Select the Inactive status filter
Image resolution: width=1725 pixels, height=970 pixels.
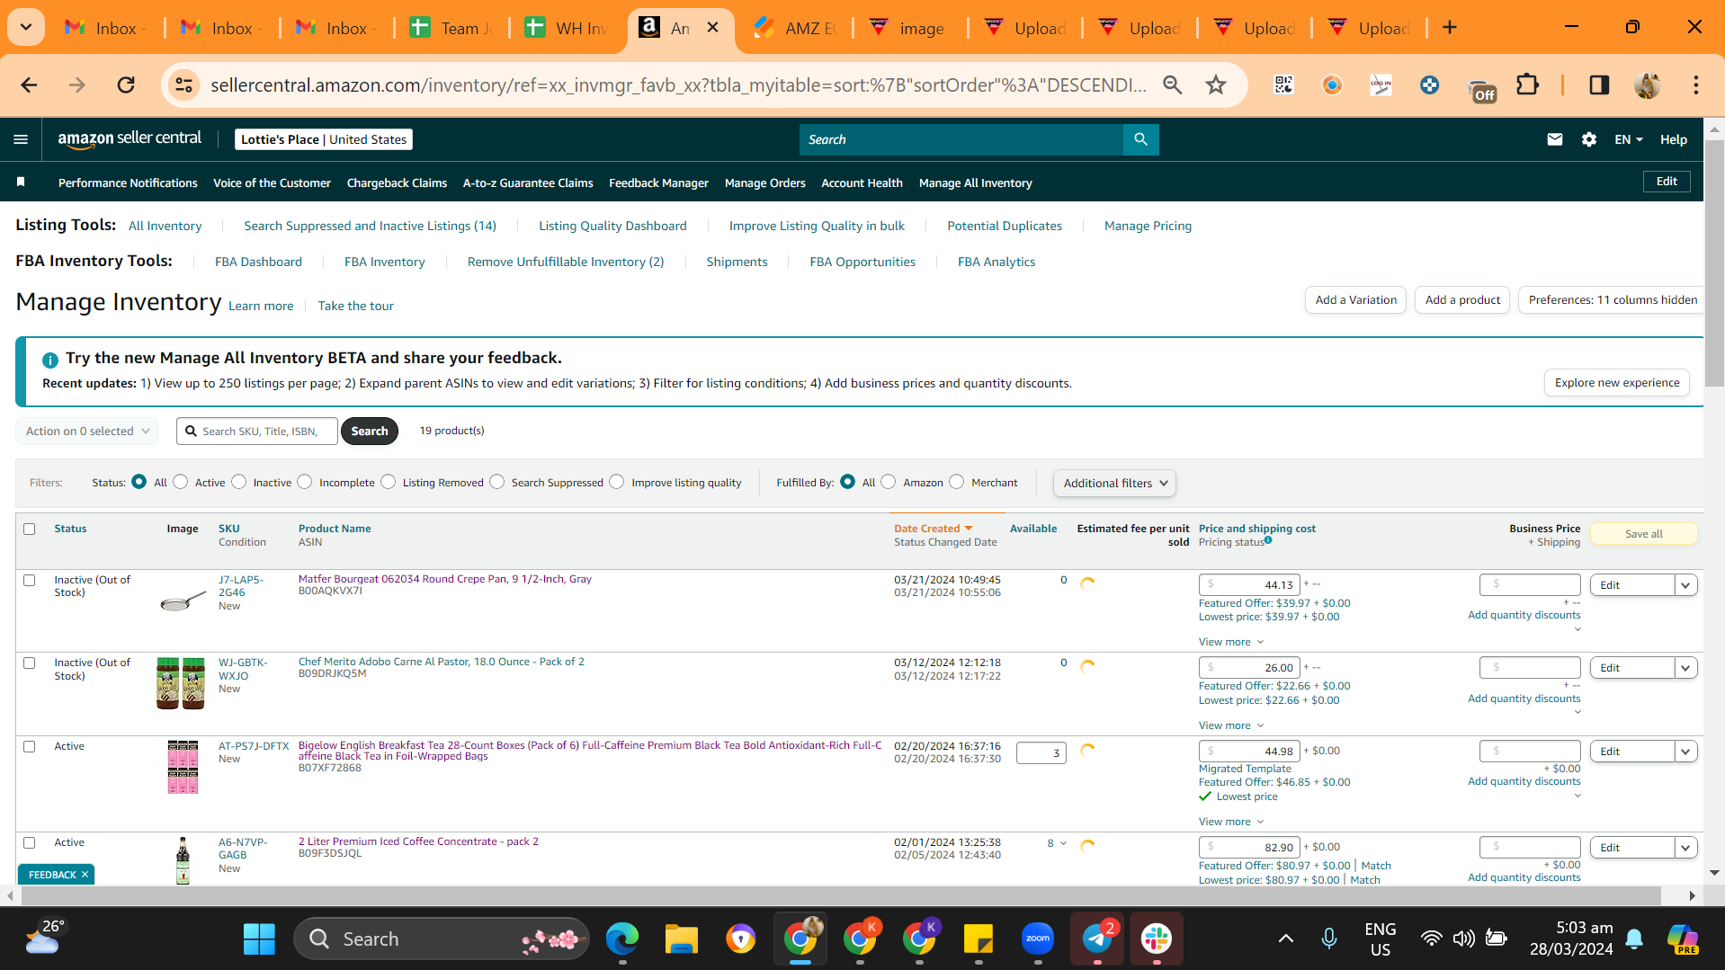pos(239,482)
